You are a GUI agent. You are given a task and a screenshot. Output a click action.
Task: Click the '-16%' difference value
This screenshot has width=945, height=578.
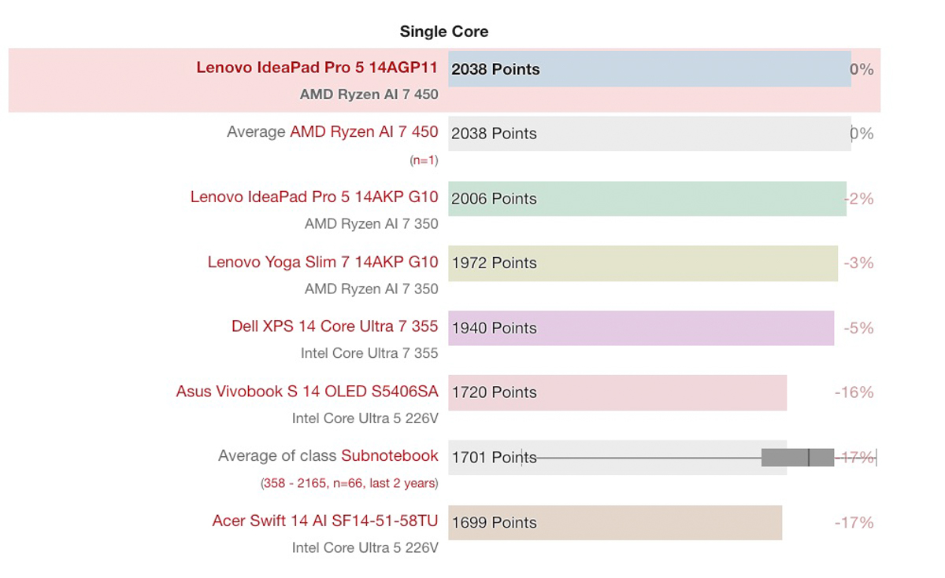tap(854, 392)
